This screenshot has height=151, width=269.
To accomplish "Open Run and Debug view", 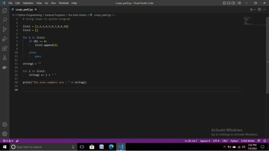I will pyautogui.click(x=5, y=39).
